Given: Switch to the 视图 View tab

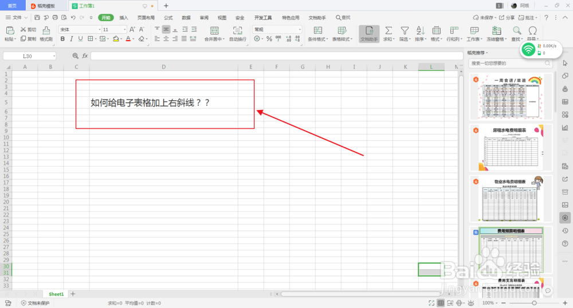Looking at the screenshot, I should click(222, 18).
